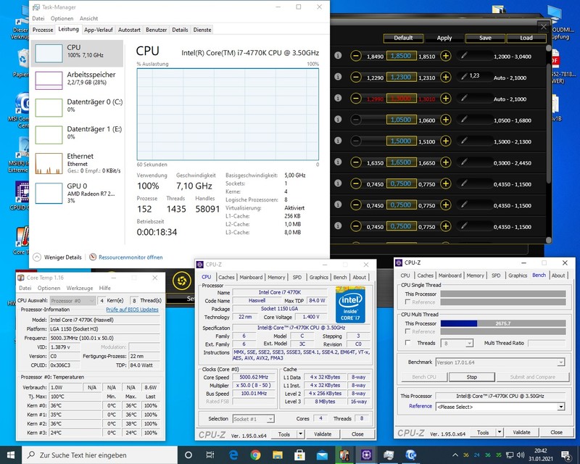Open Chrome from the taskbar

click(255, 455)
